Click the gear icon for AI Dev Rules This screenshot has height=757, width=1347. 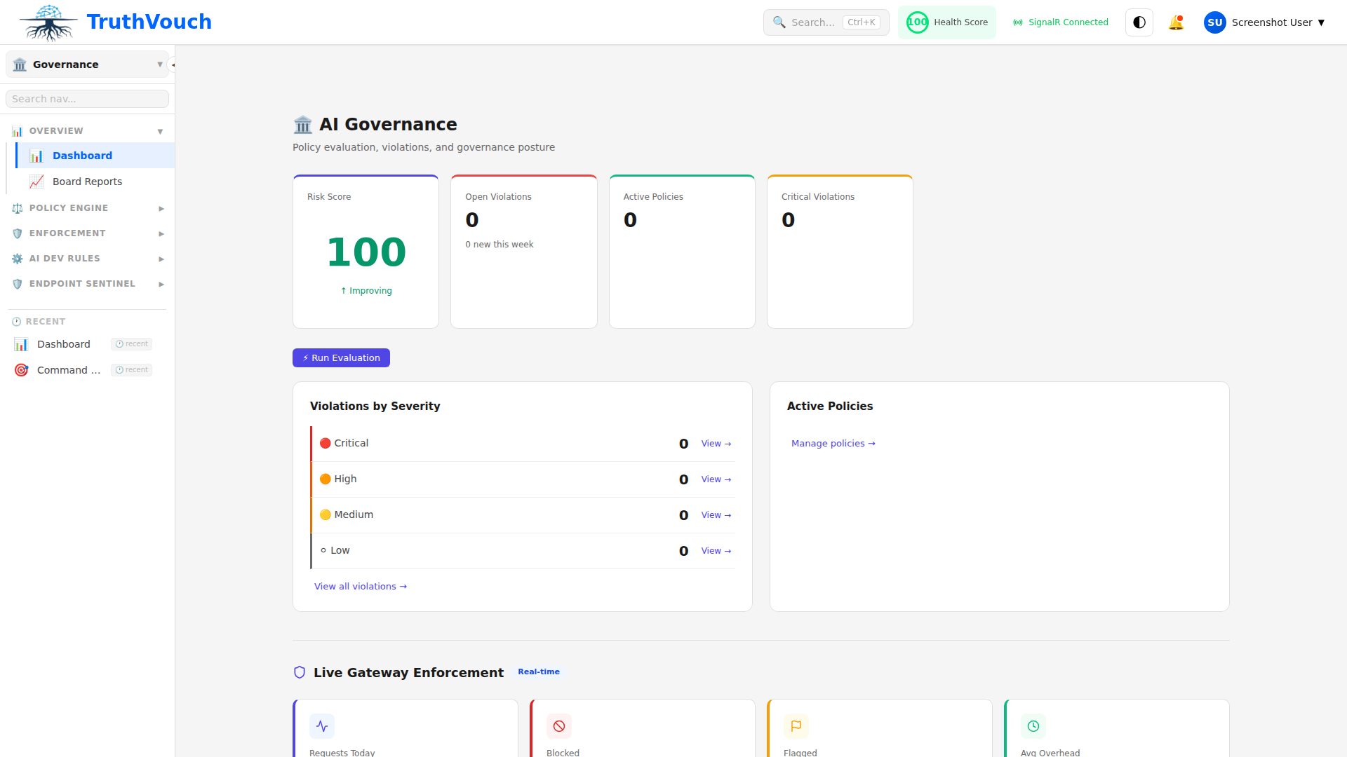(17, 259)
